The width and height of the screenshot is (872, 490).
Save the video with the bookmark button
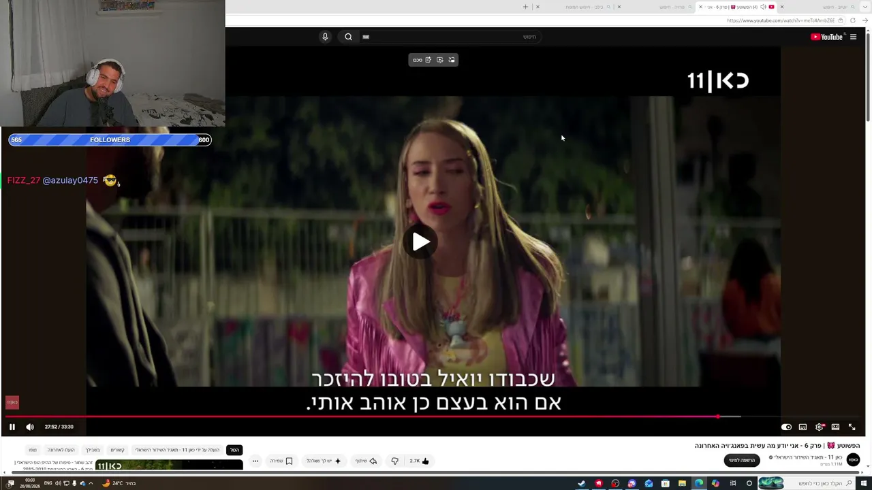tap(281, 461)
